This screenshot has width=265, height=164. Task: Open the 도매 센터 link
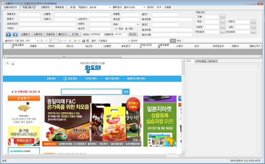click(x=51, y=79)
